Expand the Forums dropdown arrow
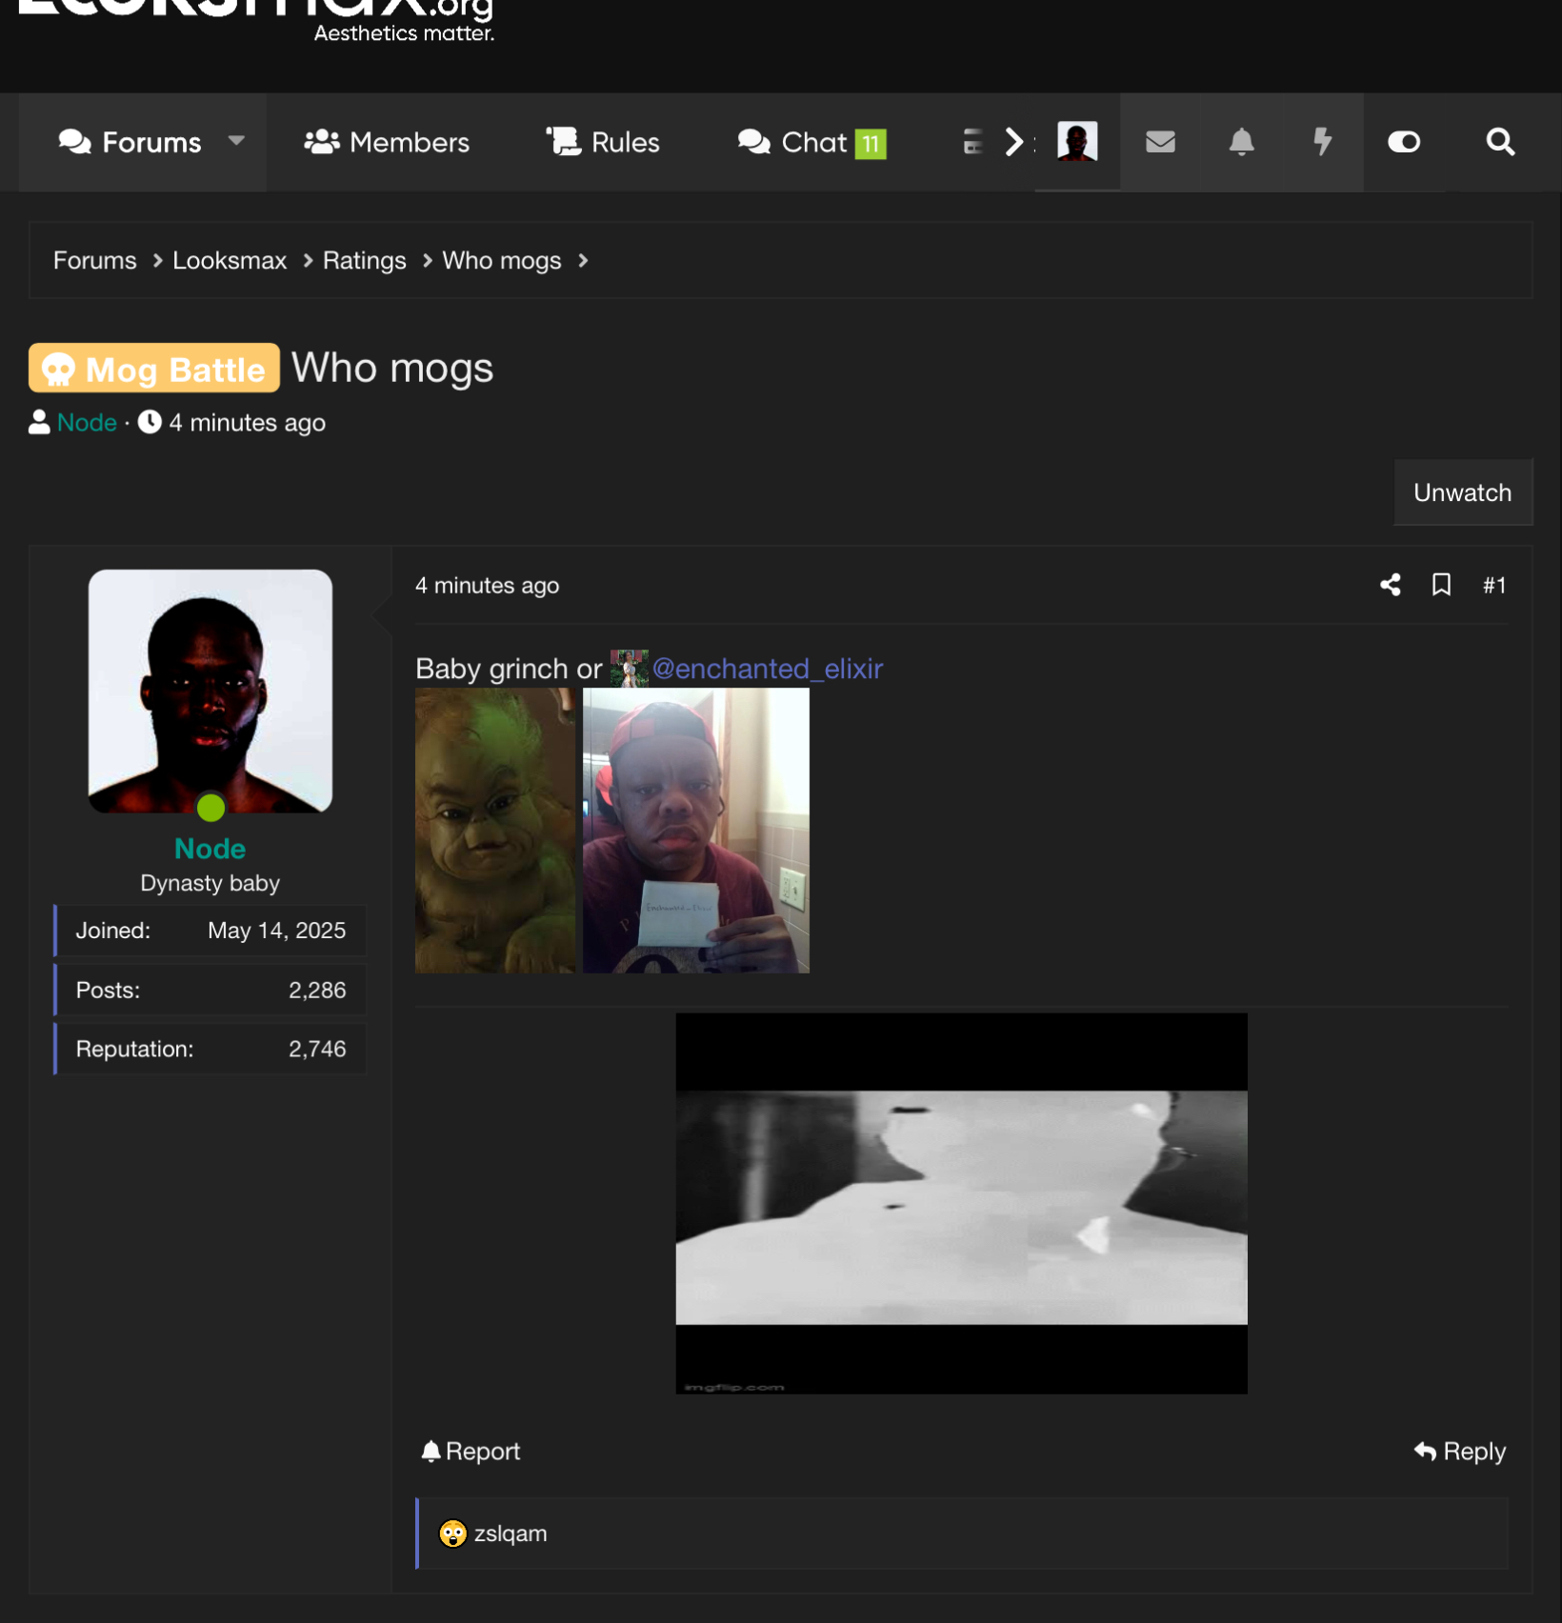The height and width of the screenshot is (1623, 1562). point(236,141)
